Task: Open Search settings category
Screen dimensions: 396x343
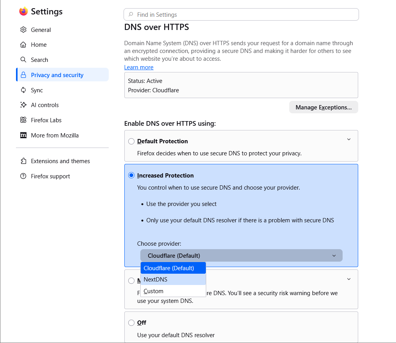Action: [x=62, y=60]
